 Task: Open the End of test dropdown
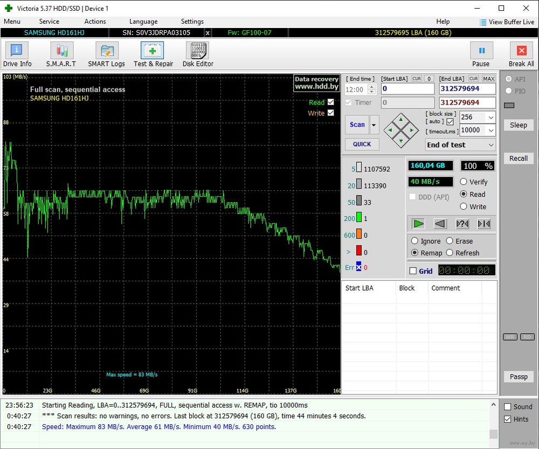tap(460, 145)
